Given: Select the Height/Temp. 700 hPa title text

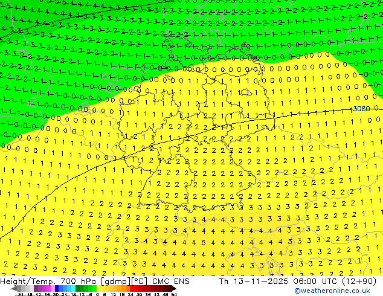Looking at the screenshot, I should click(x=48, y=282).
